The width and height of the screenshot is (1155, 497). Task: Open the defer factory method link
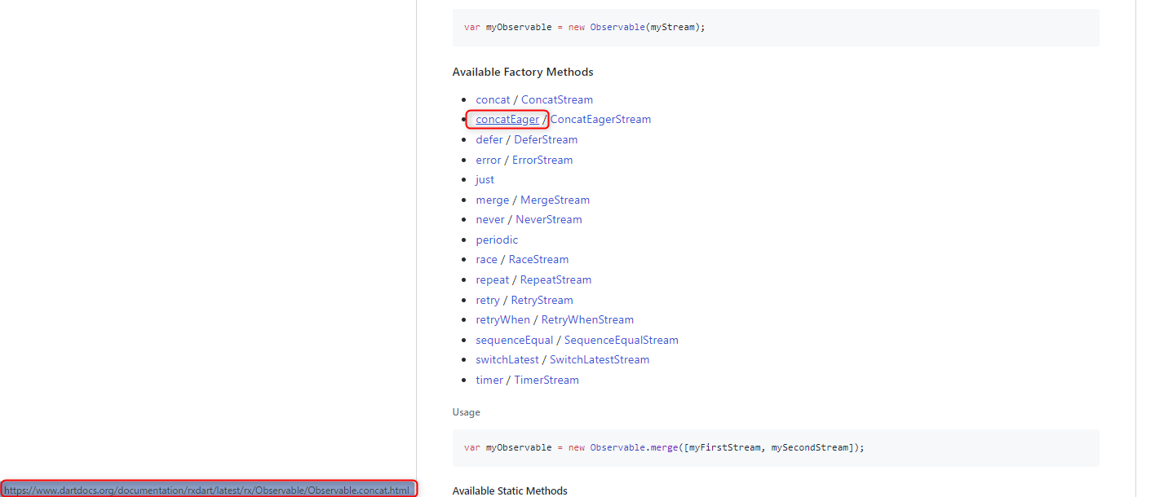(x=489, y=139)
